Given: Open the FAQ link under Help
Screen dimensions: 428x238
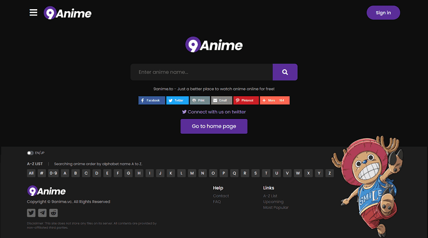Looking at the screenshot, I should (x=217, y=202).
